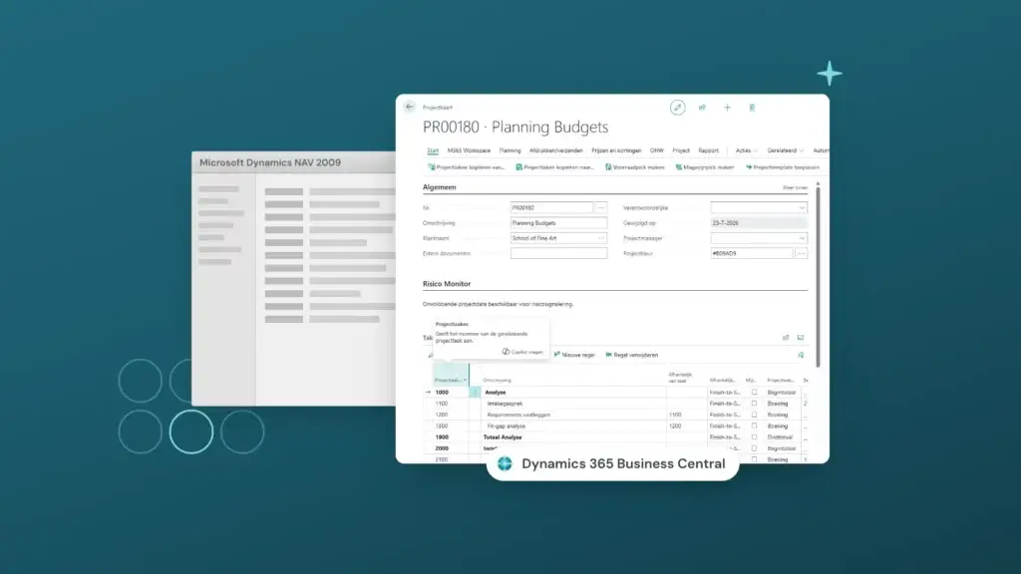1021x574 pixels.
Task: Click the Intakegesprek description cell
Action: coord(573,404)
